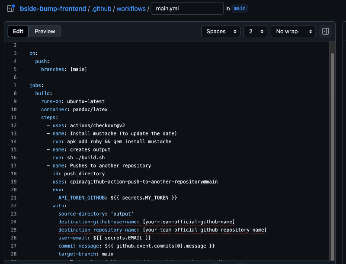Click line number 10 in gutter
The image size is (346, 264).
tap(14, 109)
